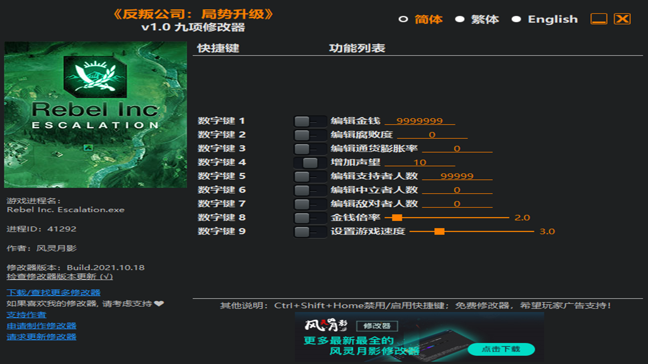The height and width of the screenshot is (364, 648).
Task: Close the trainer with the X icon
Action: click(622, 19)
